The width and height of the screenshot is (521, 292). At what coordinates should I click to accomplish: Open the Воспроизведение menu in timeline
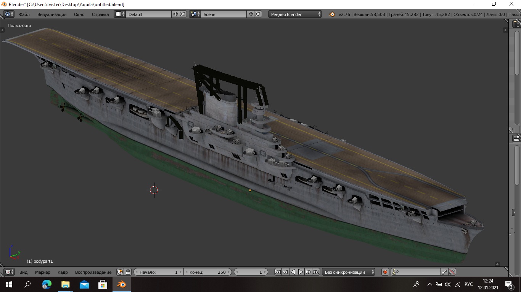(x=93, y=272)
